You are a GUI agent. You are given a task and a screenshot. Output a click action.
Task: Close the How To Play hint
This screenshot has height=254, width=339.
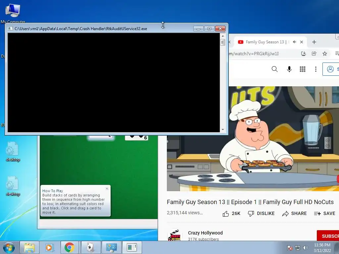107,189
